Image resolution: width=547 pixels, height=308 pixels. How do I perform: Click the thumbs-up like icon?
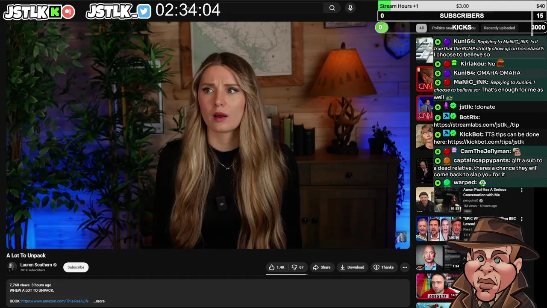point(272,267)
